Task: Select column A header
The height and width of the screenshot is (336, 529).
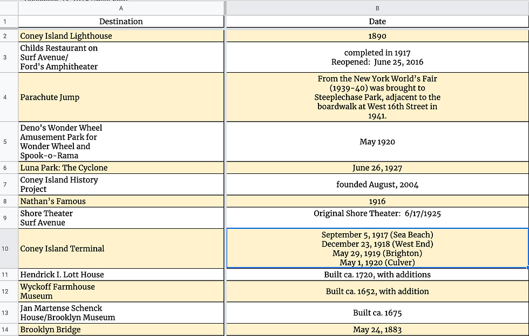Action: click(x=121, y=8)
